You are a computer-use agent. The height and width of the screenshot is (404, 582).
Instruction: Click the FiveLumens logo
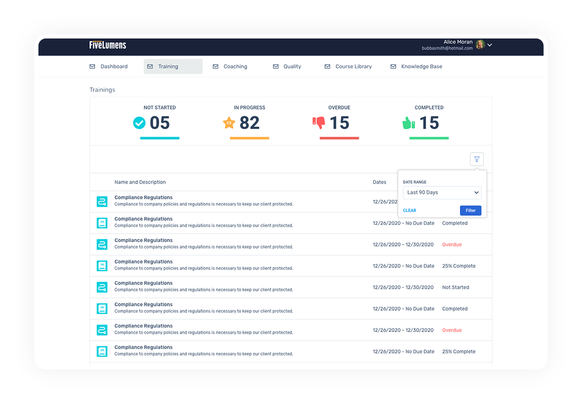coord(108,45)
